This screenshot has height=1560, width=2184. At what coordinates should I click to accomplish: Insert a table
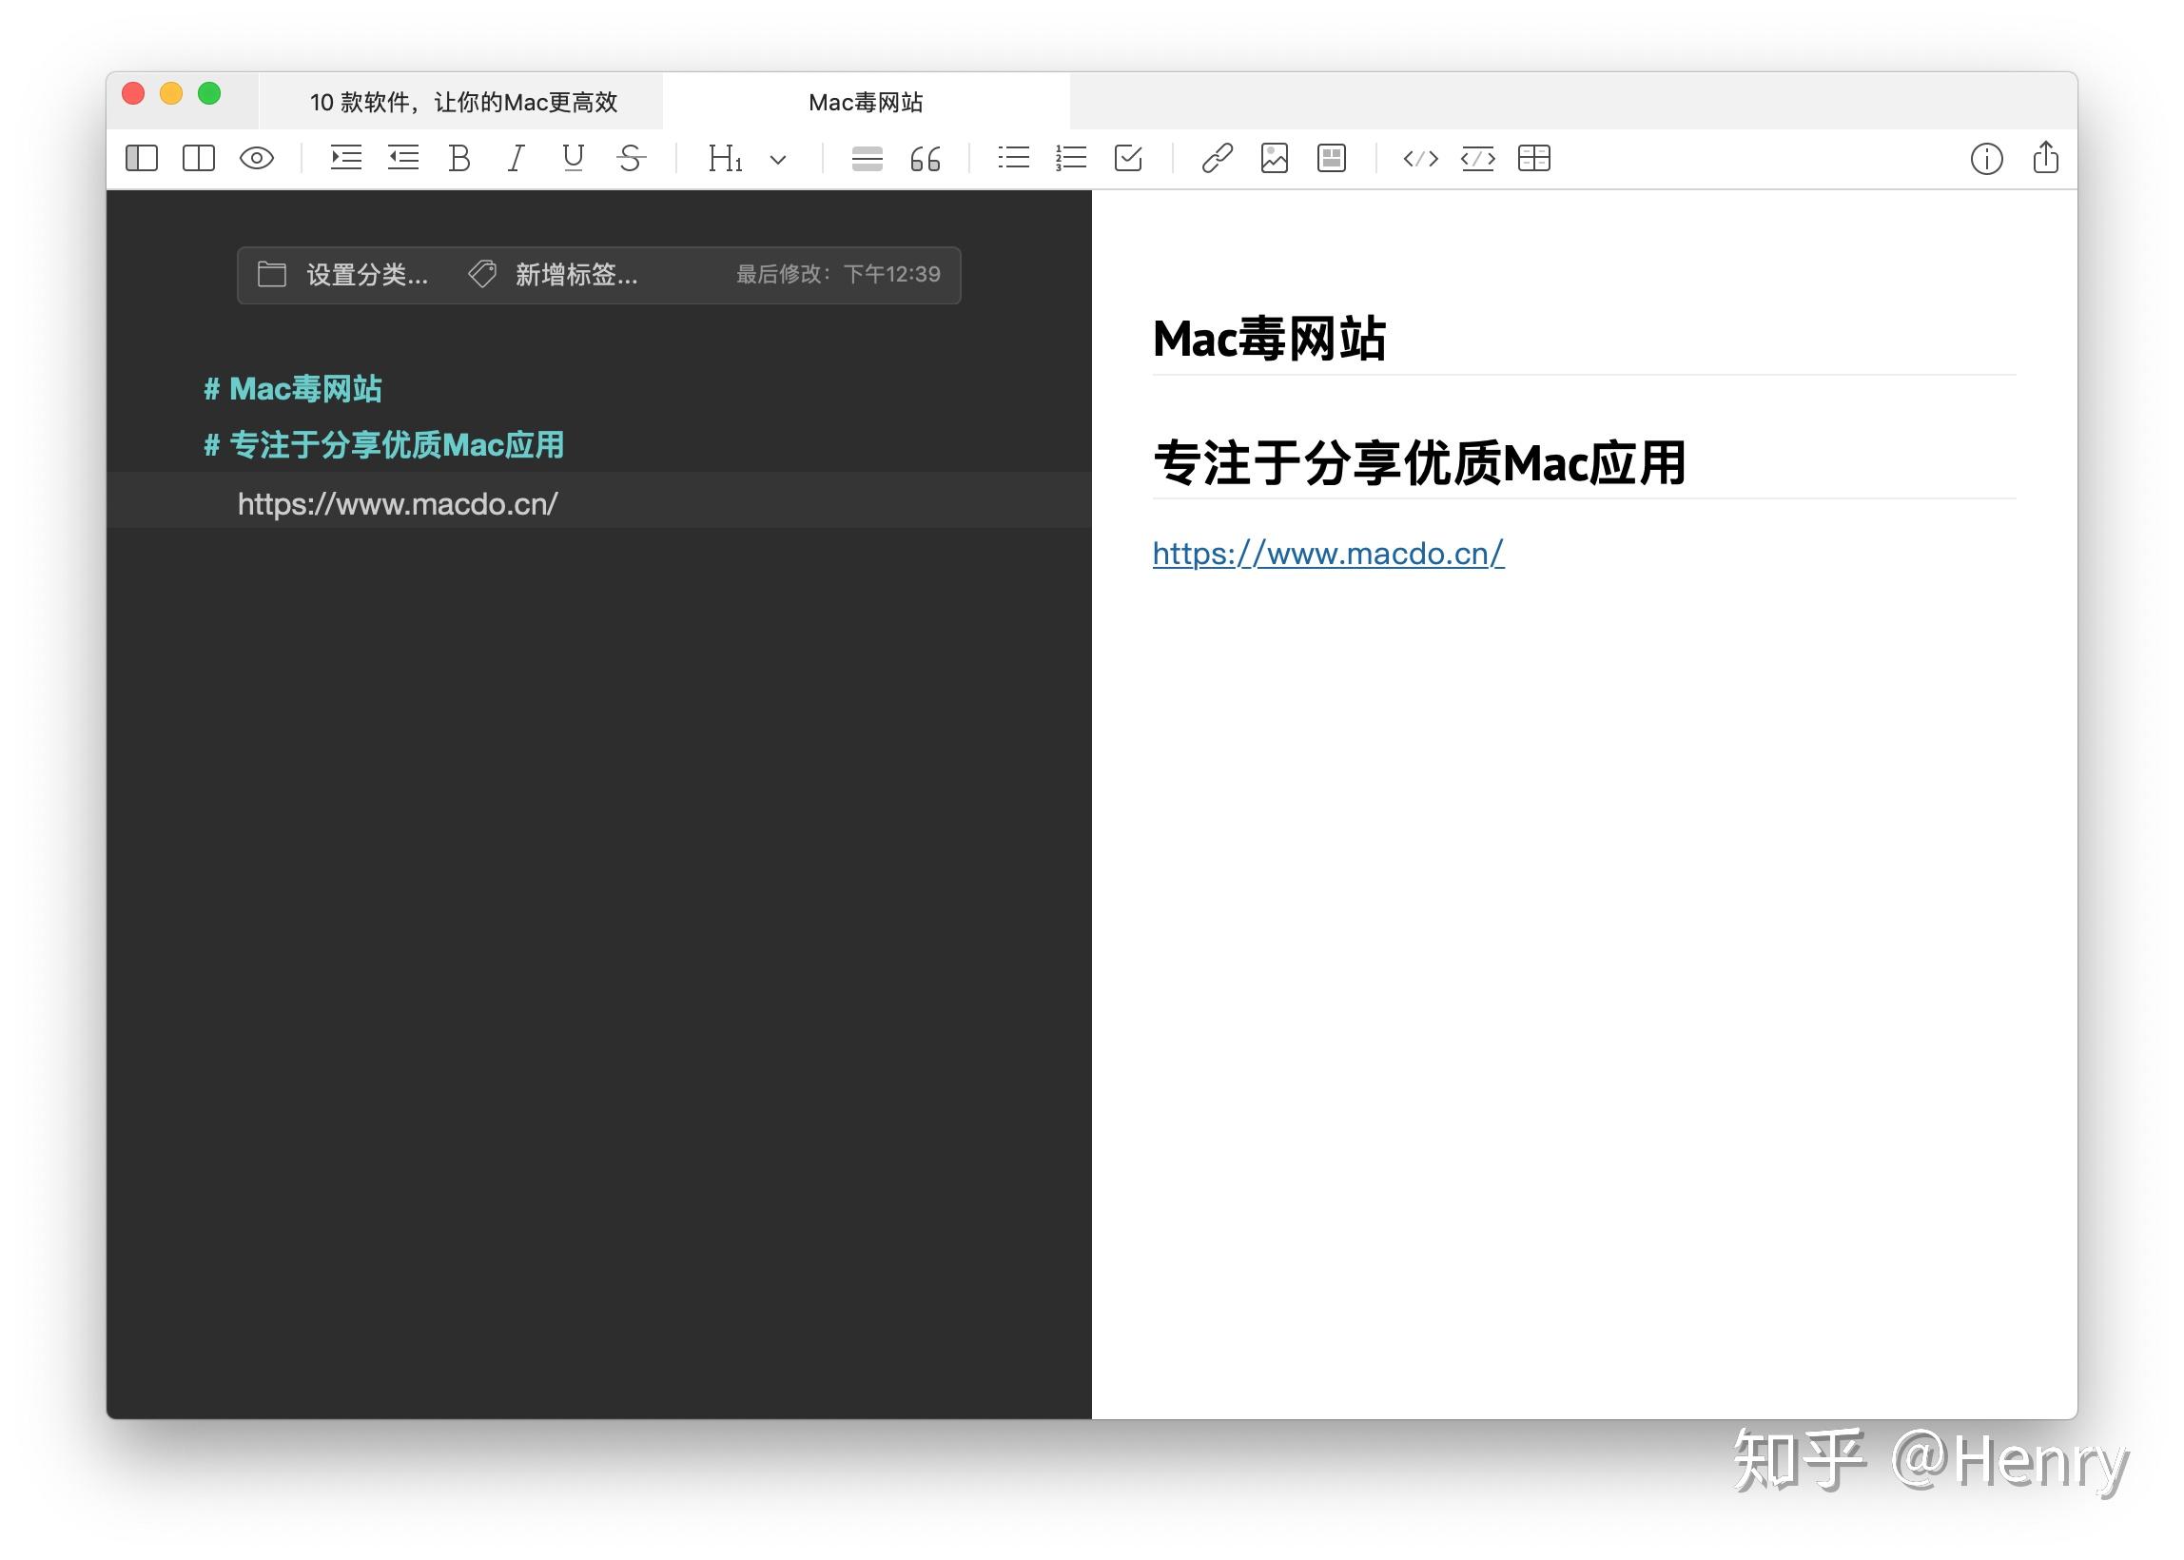1534,158
